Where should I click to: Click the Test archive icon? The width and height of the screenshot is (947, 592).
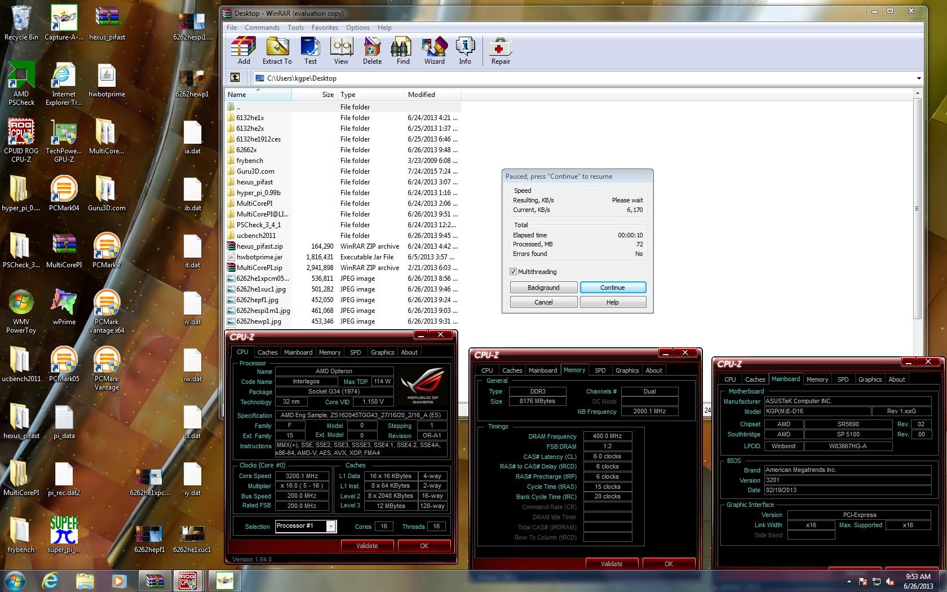(311, 51)
